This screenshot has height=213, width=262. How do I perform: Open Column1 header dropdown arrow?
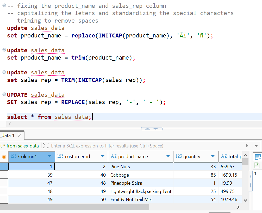(49, 156)
